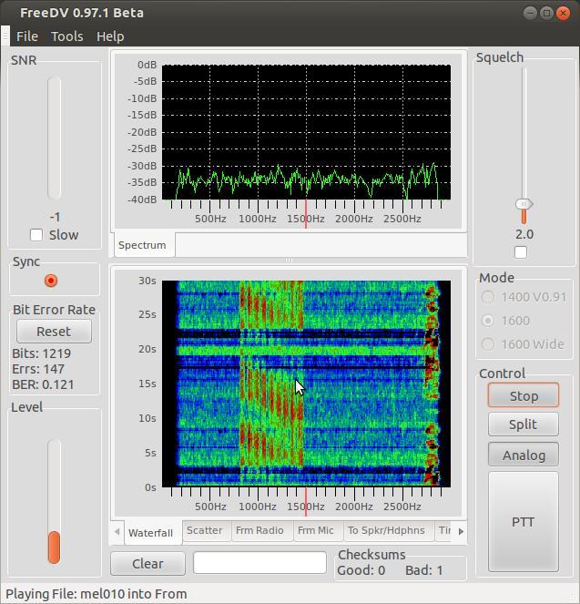
Task: Open the Help menu
Action: point(110,36)
